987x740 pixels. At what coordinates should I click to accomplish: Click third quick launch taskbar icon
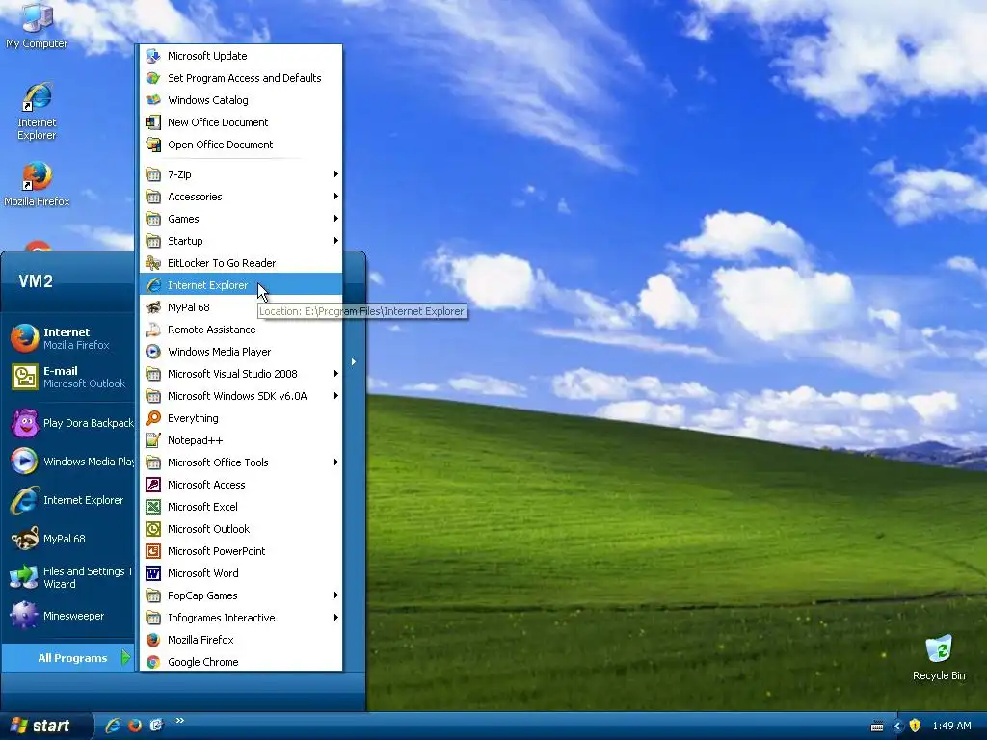click(x=156, y=726)
